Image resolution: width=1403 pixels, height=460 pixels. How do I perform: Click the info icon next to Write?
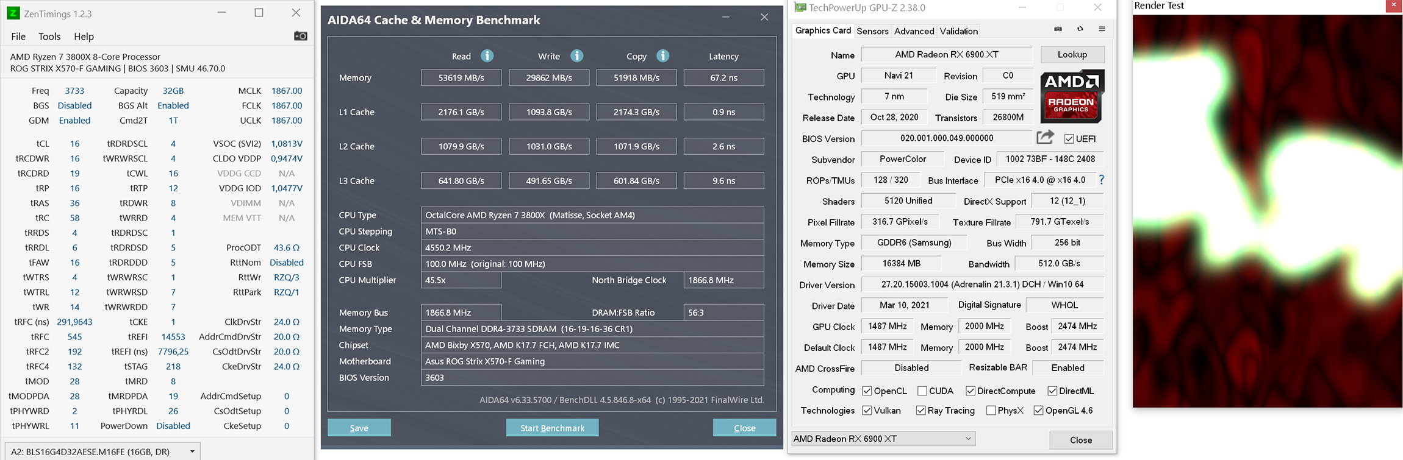tap(576, 56)
